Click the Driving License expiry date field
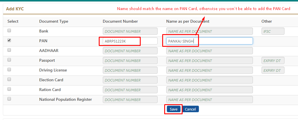Screen dimensions: 298x120 point(273,70)
